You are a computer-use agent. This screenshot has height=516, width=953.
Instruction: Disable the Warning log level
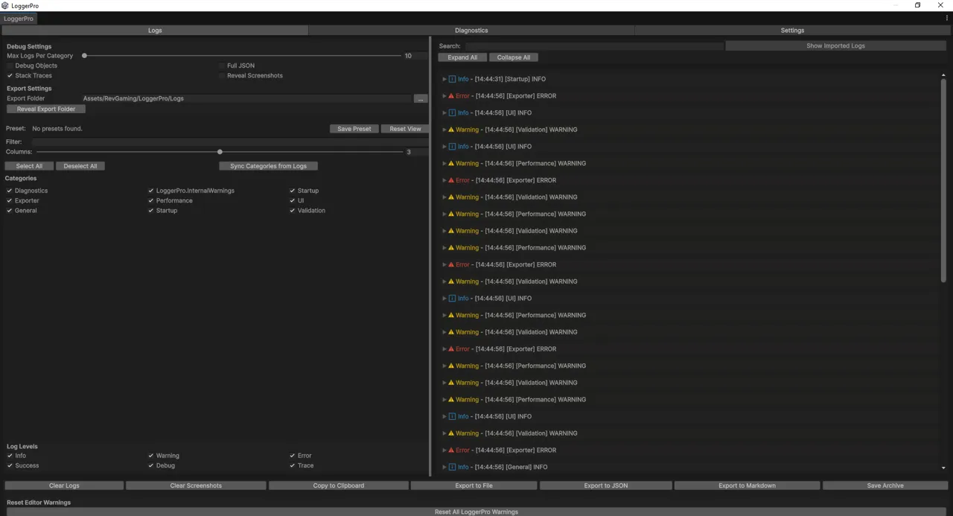point(151,456)
